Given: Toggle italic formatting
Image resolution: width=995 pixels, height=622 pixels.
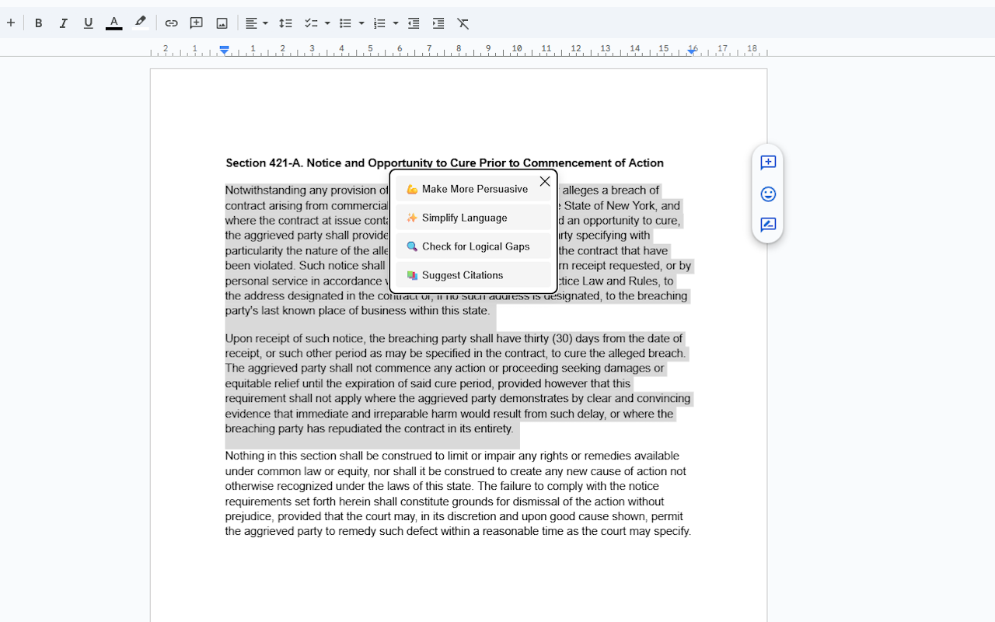Looking at the screenshot, I should 63,23.
